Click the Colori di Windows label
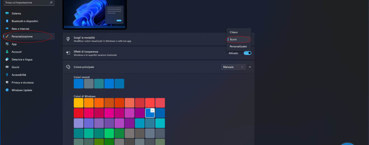The image size is (369, 145). (x=85, y=96)
